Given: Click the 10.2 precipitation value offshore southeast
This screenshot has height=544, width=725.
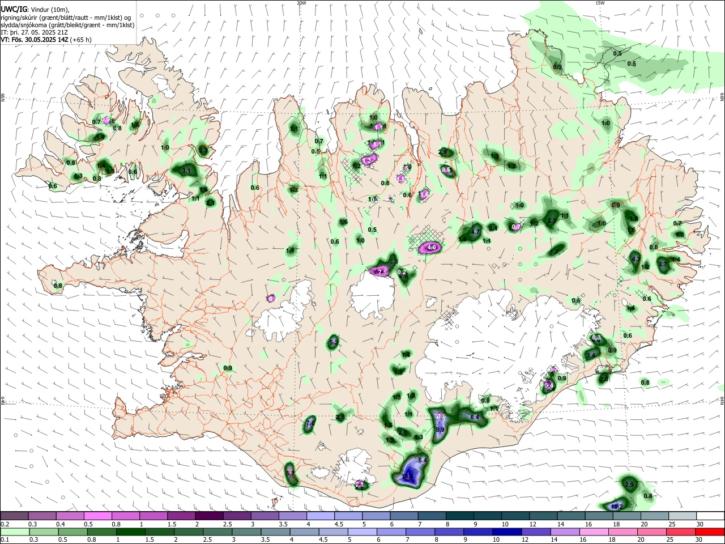Looking at the screenshot, I should [617, 507].
